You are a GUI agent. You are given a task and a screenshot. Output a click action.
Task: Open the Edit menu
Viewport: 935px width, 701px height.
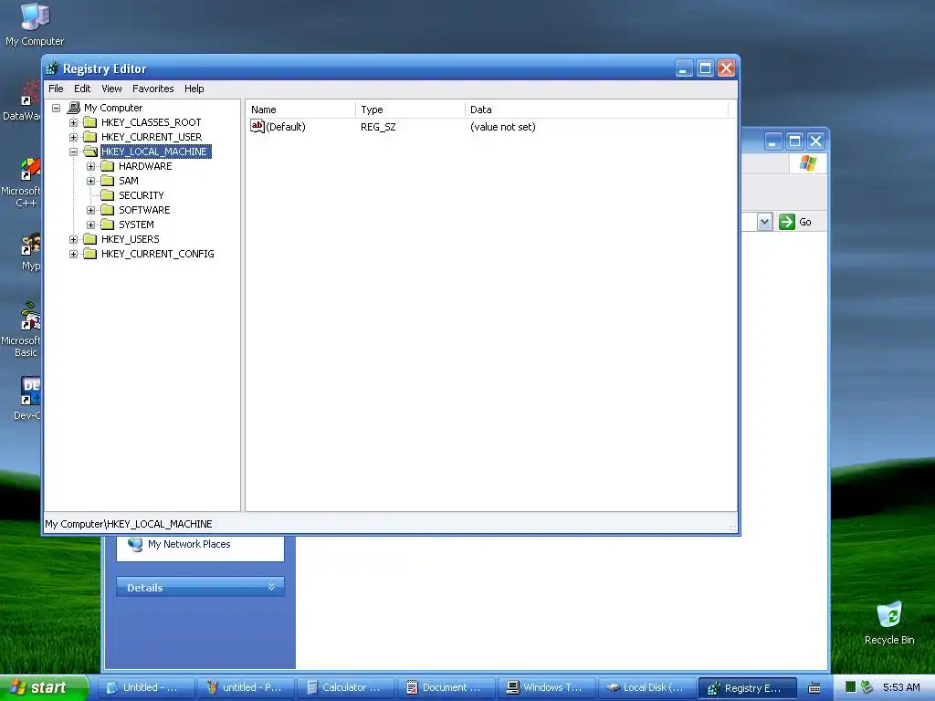(x=82, y=89)
